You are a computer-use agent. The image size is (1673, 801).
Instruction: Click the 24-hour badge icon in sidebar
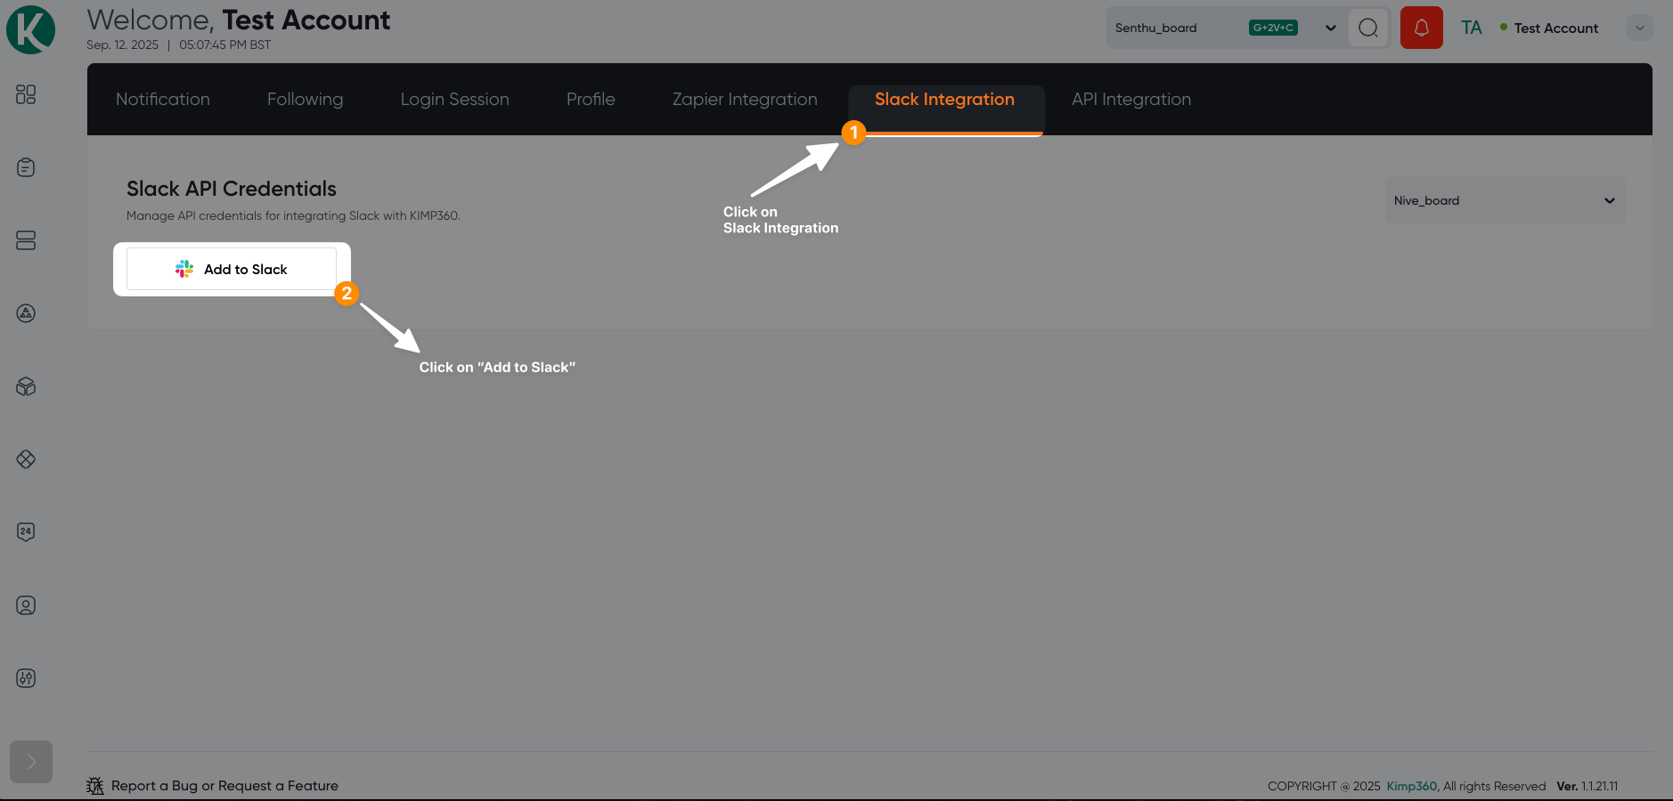(x=26, y=532)
